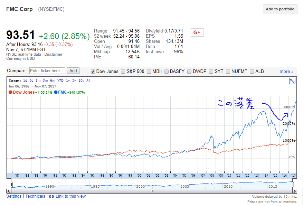Viewport: 303px width, 206px height.
Task: Click Add to portfolio button
Action: pos(280,9)
